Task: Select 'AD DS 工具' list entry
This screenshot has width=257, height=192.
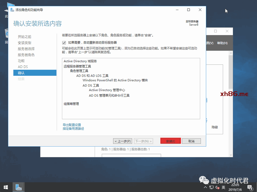Action: (91, 85)
